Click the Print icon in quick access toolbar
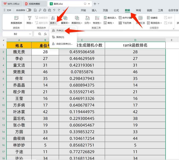The image size is (179, 160). (x=45, y=10)
